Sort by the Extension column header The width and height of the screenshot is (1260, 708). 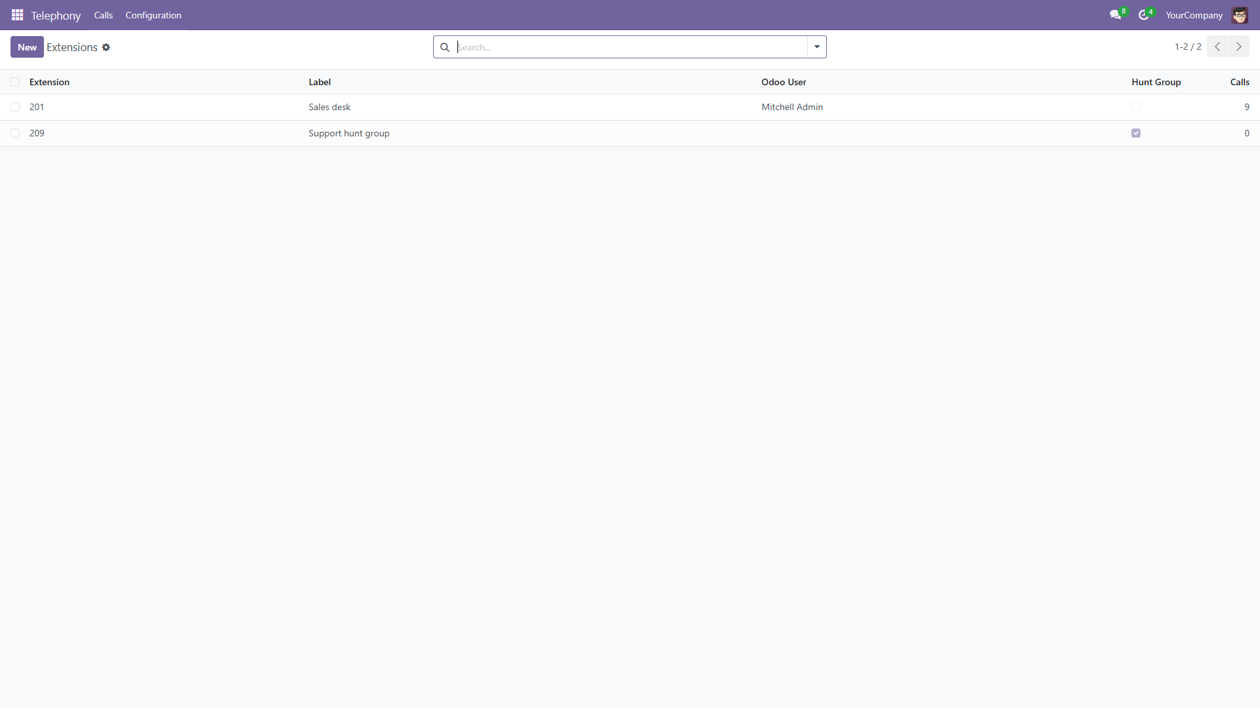click(x=49, y=82)
